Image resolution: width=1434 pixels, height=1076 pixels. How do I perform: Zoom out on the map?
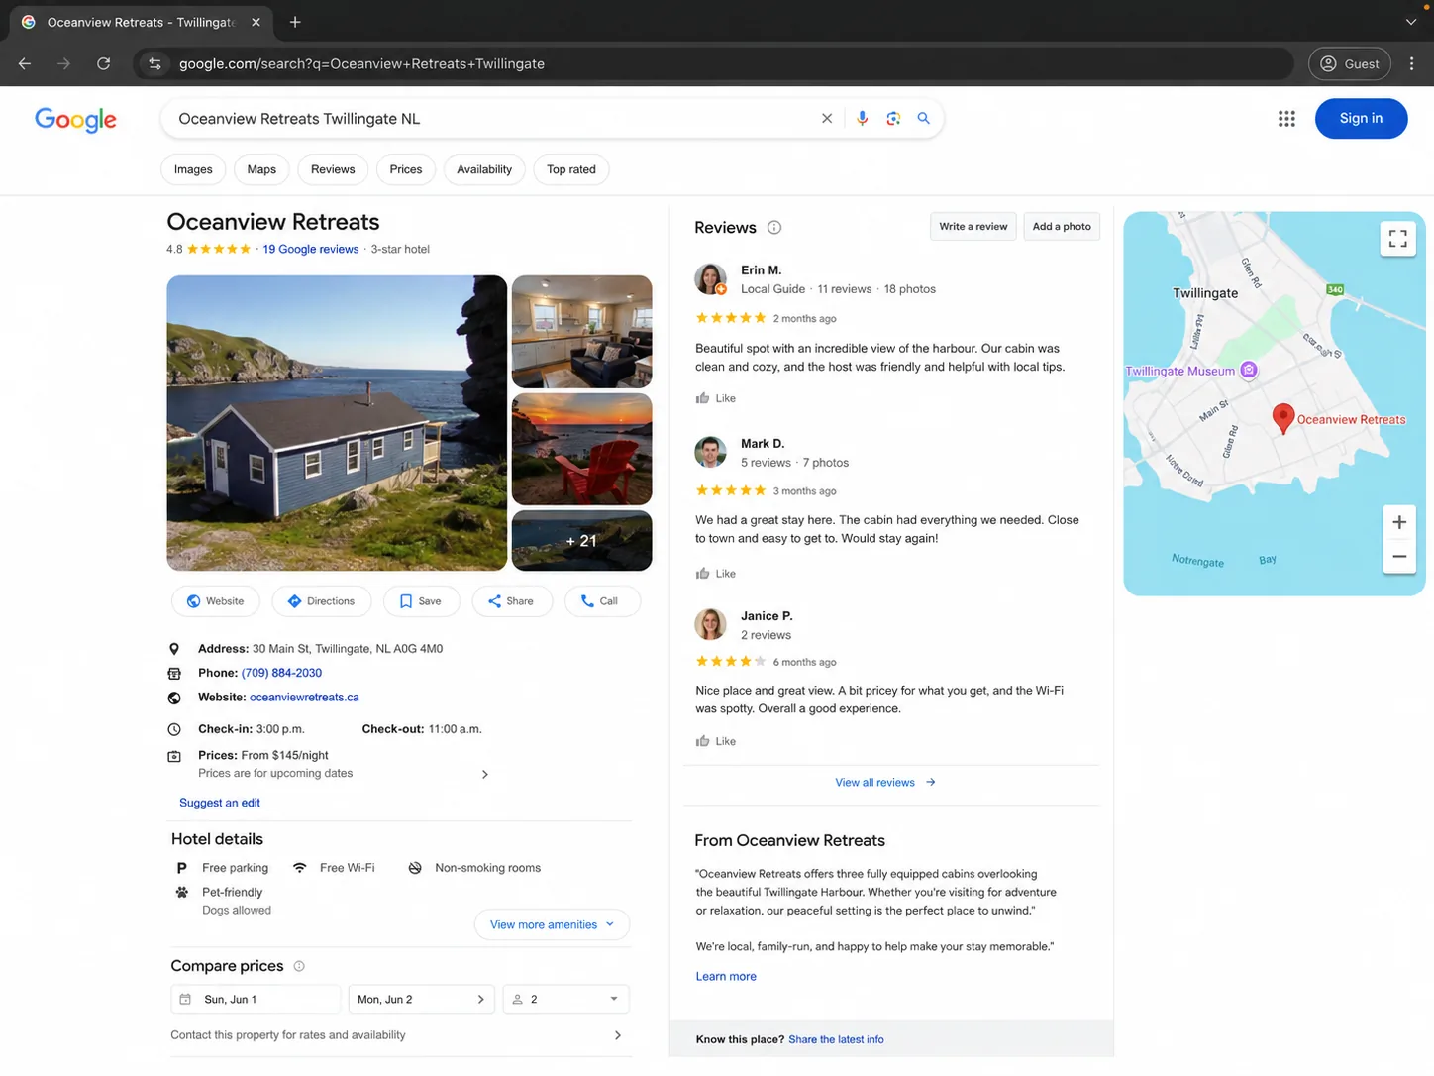click(1398, 556)
